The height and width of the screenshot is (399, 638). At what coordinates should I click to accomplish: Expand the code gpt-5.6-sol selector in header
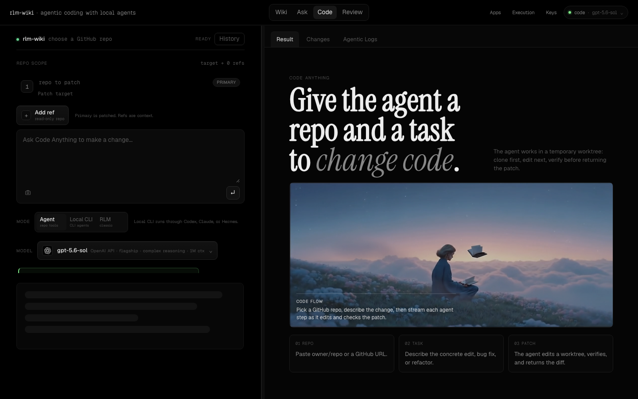point(596,12)
